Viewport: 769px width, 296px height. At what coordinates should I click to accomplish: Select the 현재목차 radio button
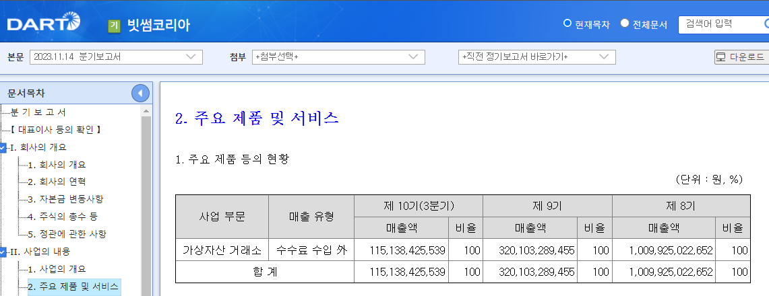coord(567,23)
